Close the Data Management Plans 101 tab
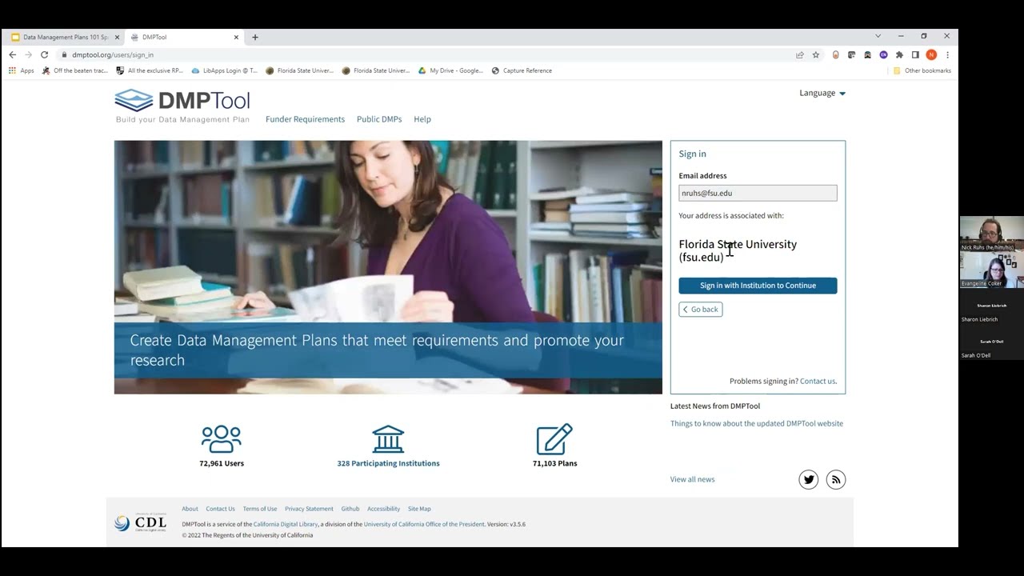Viewport: 1024px width, 576px height. pos(117,37)
